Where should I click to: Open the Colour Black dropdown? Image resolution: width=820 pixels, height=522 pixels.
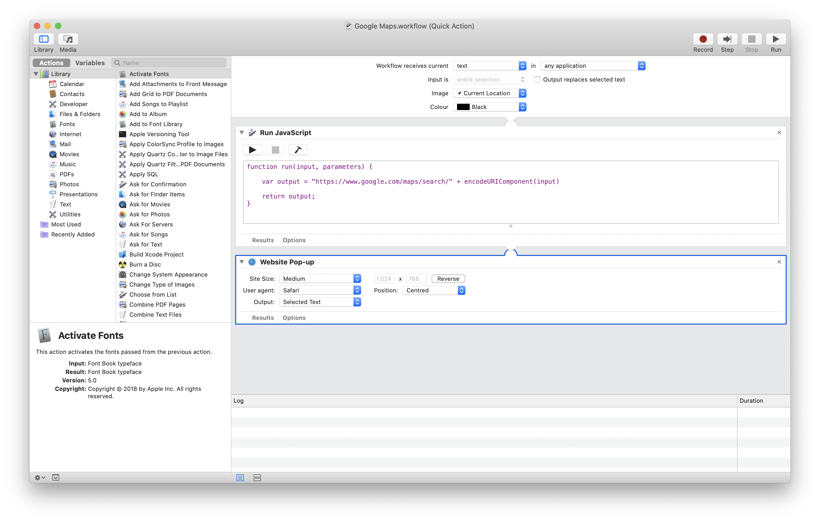489,107
